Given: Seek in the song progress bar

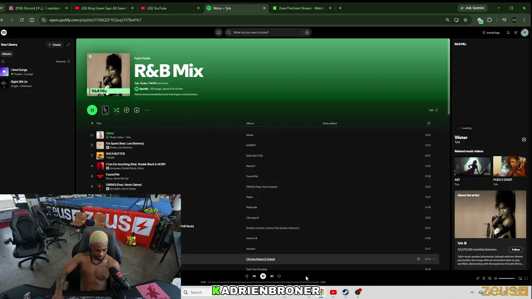Looking at the screenshot, I should [264, 282].
